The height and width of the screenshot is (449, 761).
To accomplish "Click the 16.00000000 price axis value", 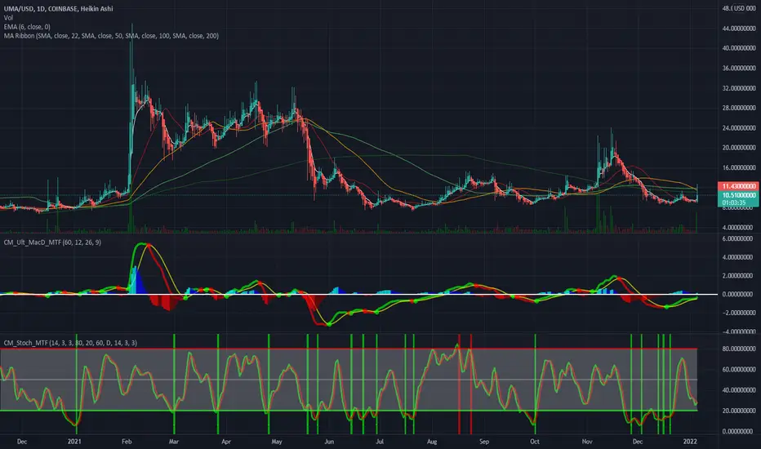I will point(739,168).
